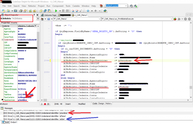Image resolution: width=193 pixels, height=124 pixels.
Task: Click the Save disk icon in toolbar
Action: [15, 11]
